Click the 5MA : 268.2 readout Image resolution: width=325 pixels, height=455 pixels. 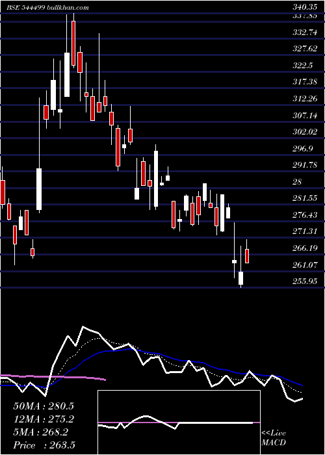pos(41,432)
